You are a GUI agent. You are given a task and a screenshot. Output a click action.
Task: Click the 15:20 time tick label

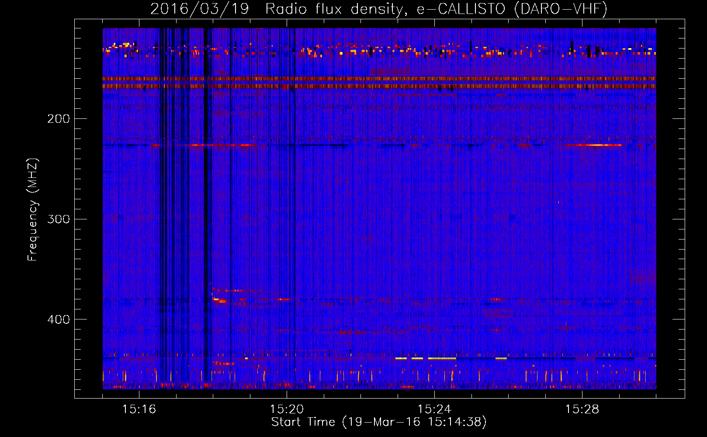pos(287,409)
